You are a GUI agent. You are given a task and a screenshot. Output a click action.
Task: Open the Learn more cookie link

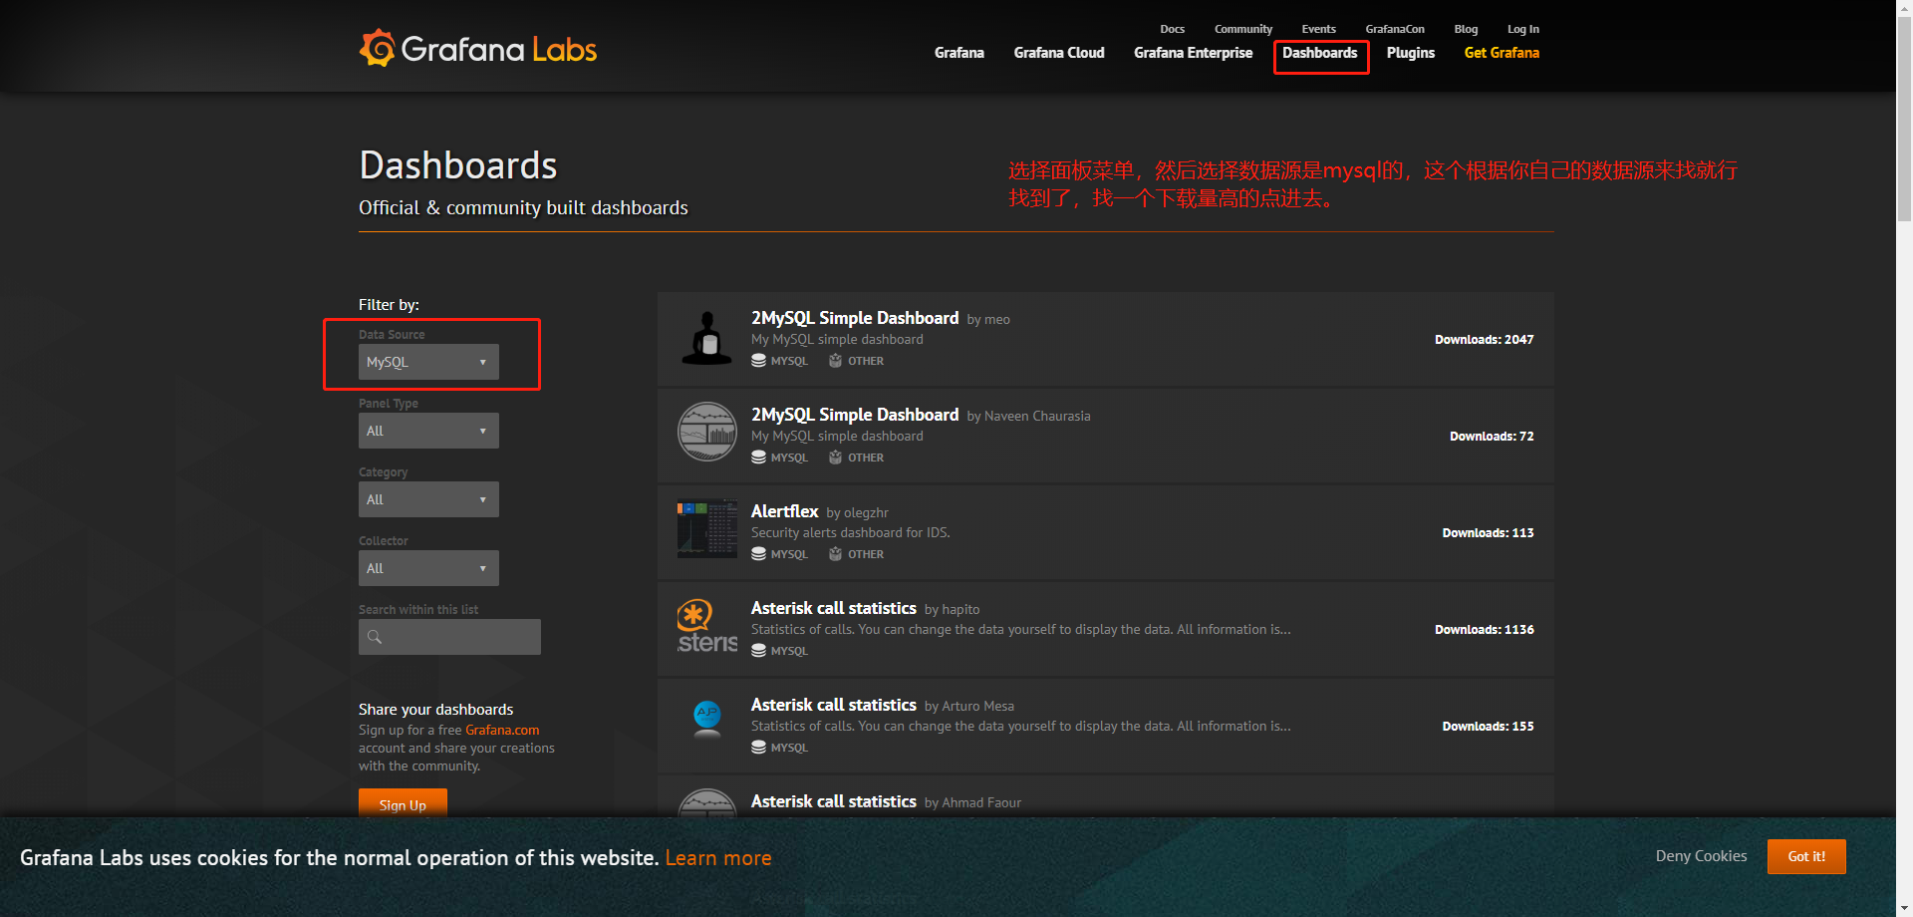tap(718, 858)
